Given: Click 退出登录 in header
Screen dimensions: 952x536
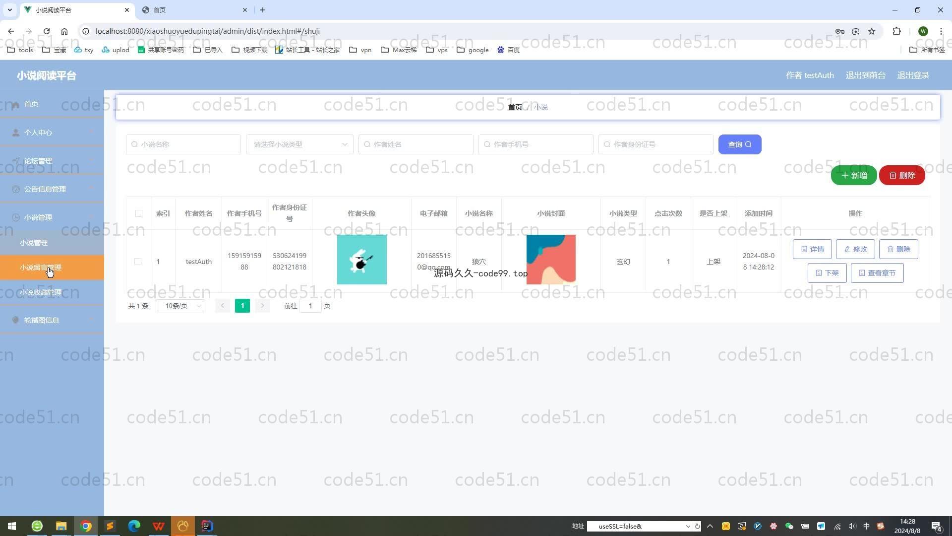Looking at the screenshot, I should coord(913,75).
